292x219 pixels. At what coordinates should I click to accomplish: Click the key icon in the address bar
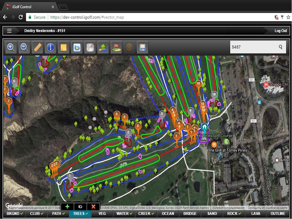(282, 17)
